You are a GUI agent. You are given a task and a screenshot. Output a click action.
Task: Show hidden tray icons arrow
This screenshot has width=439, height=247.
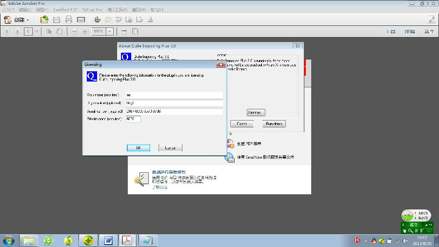click(366, 241)
